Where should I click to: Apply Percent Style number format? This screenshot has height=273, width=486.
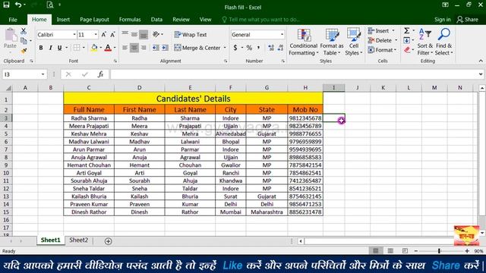pyautogui.click(x=249, y=48)
